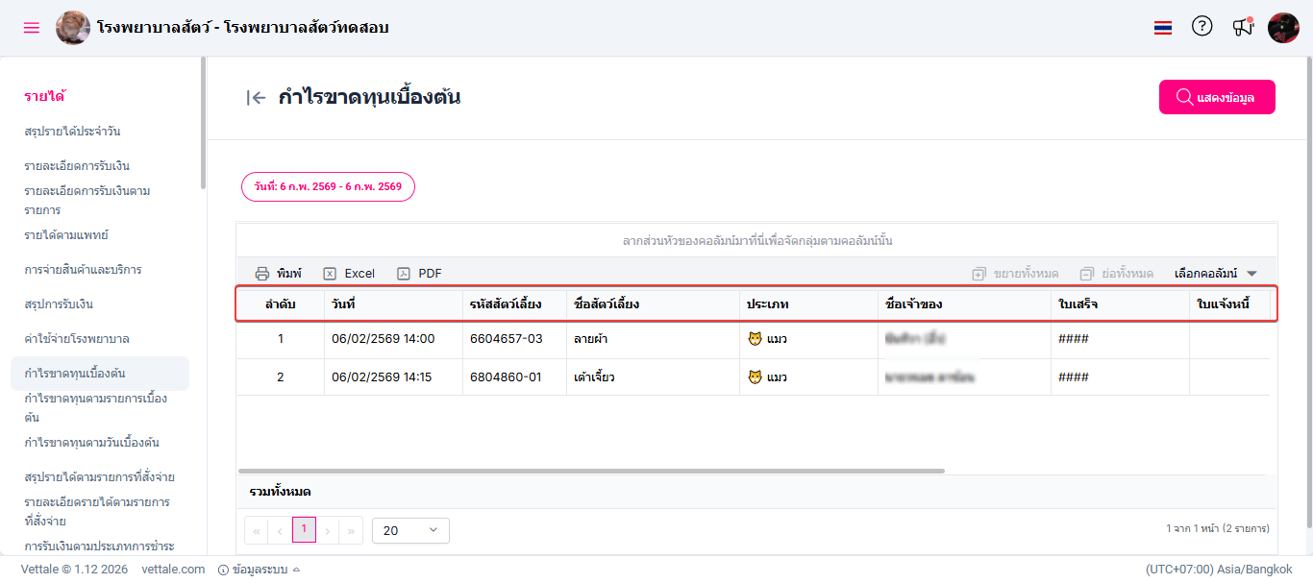Open the vettale.com footer link
Image resolution: width=1313 pixels, height=583 pixels.
click(173, 570)
